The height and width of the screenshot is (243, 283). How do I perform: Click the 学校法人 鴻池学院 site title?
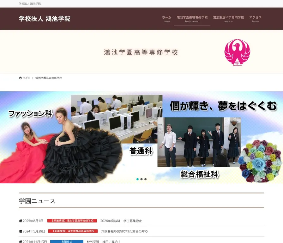45,19
